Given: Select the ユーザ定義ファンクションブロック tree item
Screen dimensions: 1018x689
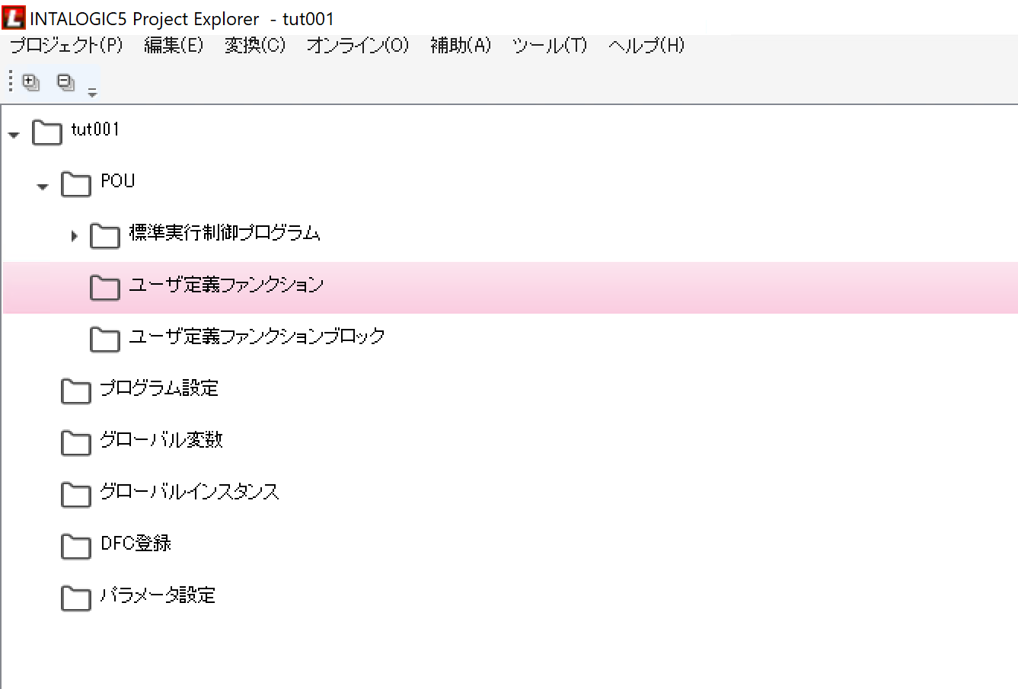Looking at the screenshot, I should [257, 337].
